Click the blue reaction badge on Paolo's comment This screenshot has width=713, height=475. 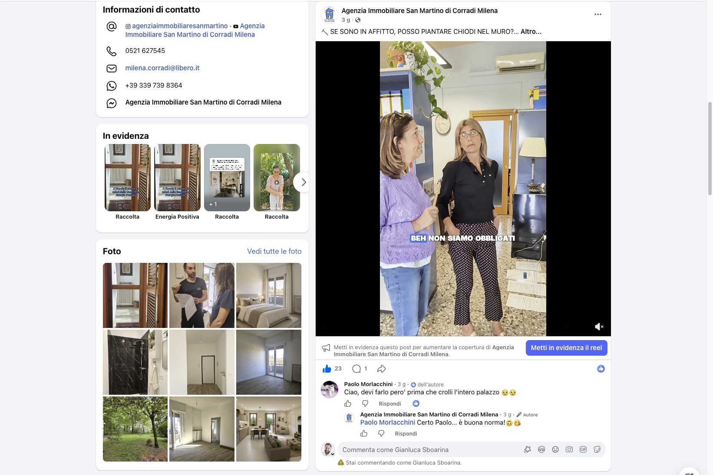pyautogui.click(x=416, y=403)
